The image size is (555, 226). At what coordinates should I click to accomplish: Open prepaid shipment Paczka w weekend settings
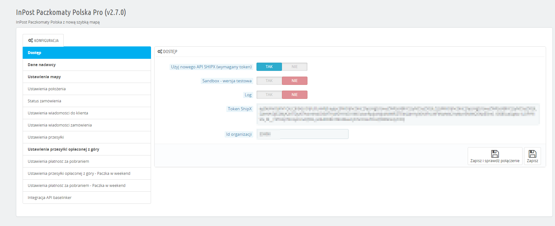(87, 174)
